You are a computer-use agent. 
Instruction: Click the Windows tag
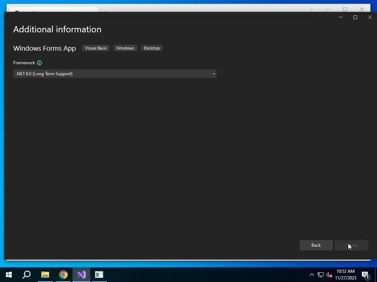click(125, 48)
